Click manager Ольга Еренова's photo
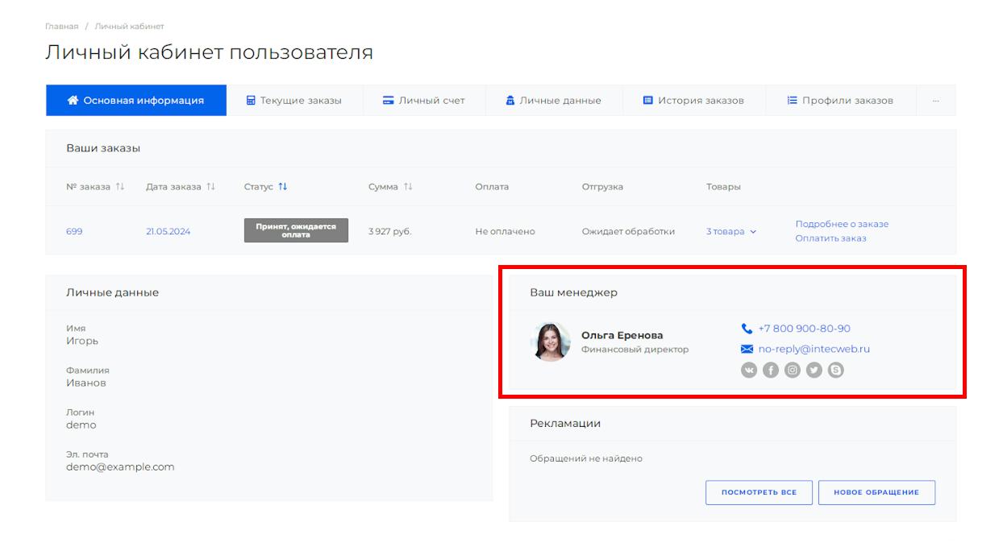This screenshot has height=555, width=1003. point(551,342)
